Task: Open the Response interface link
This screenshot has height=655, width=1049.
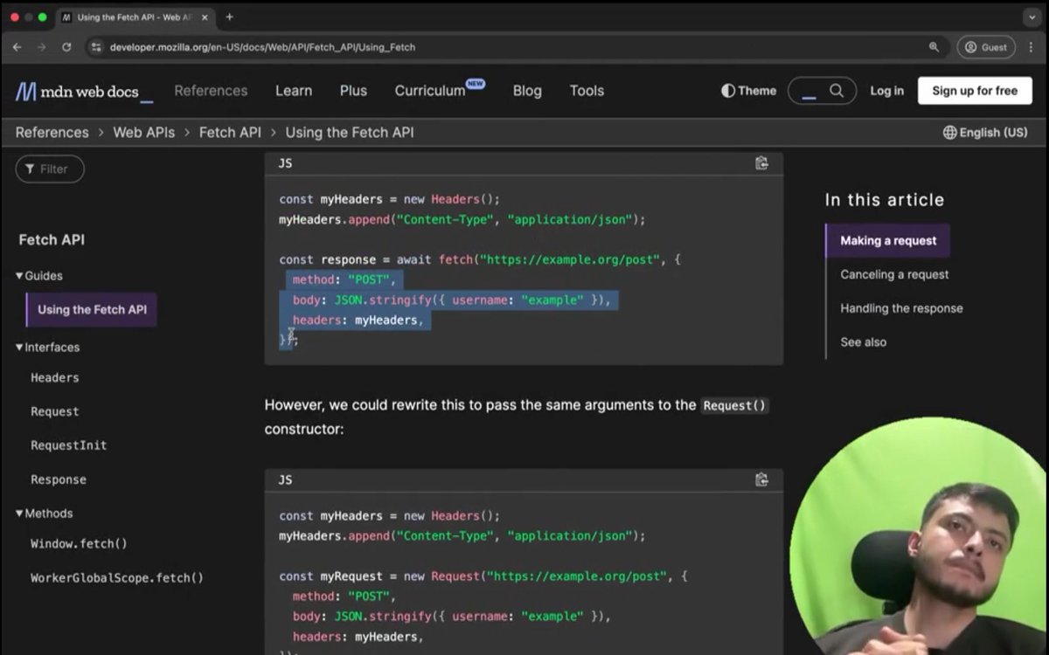Action: [59, 479]
